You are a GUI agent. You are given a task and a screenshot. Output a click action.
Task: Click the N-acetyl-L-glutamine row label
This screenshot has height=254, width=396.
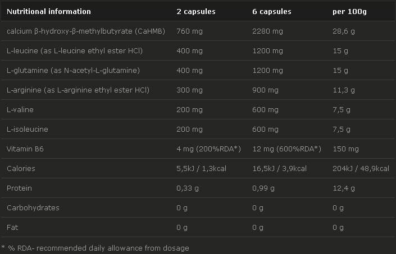[x=73, y=70]
